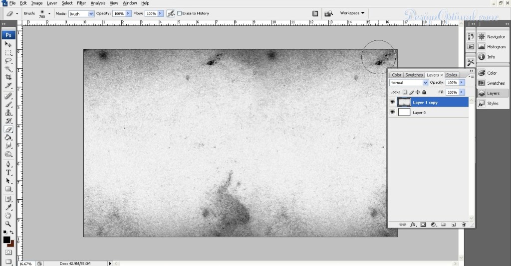Screen dimensions: 511x266
Task: Link layers icon in Layers panel
Action: (x=403, y=224)
